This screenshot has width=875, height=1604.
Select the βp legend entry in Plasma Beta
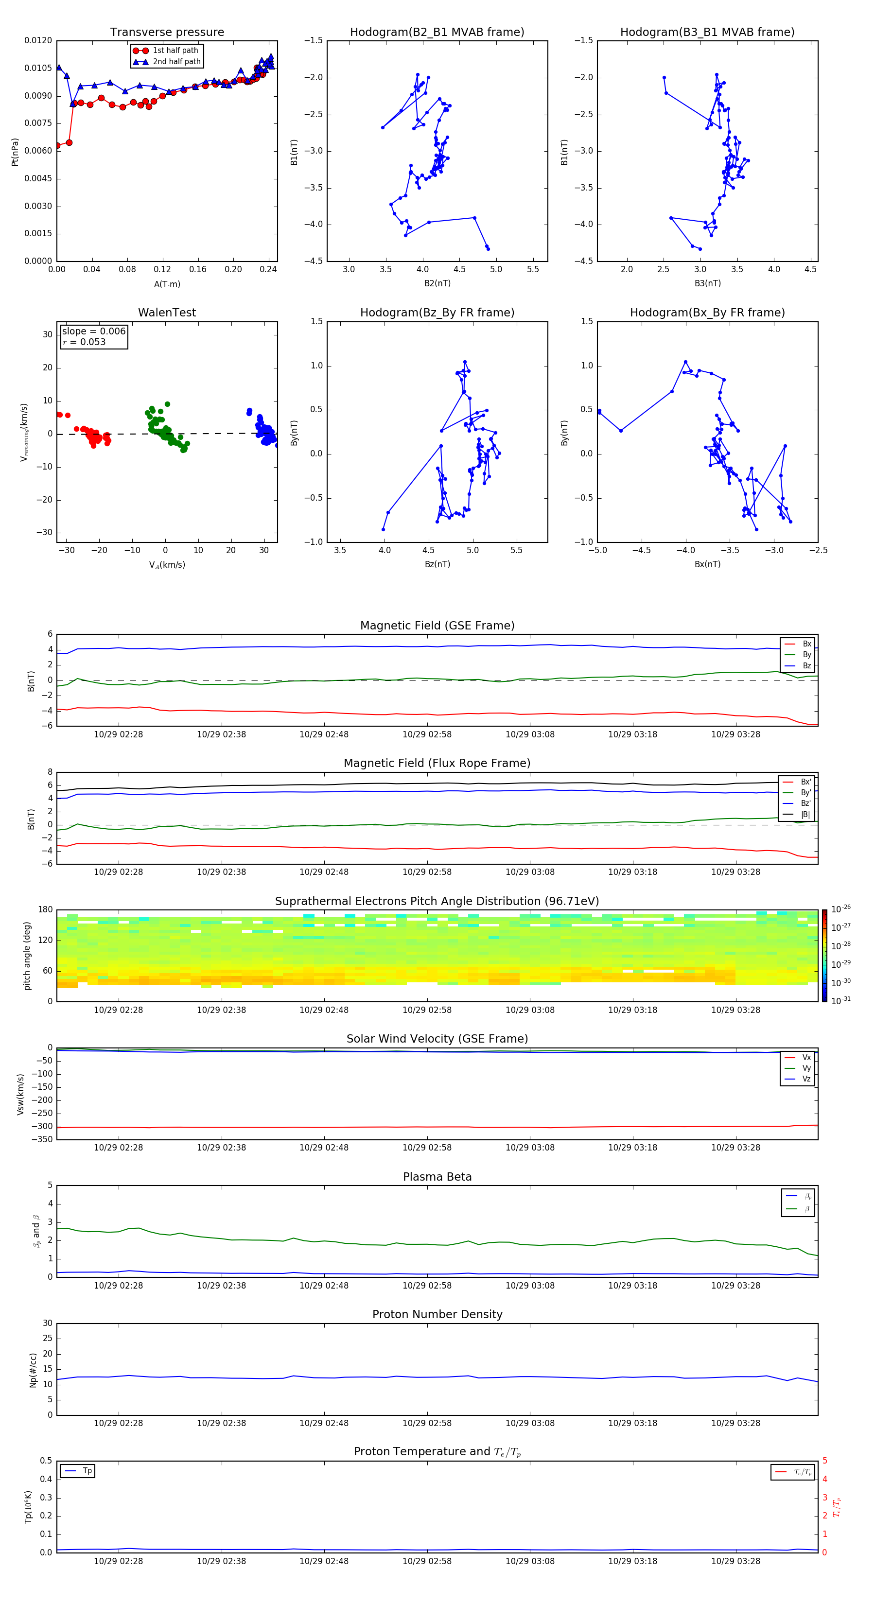click(x=798, y=1196)
